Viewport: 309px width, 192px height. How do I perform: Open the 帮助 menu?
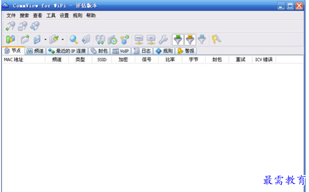[91, 15]
